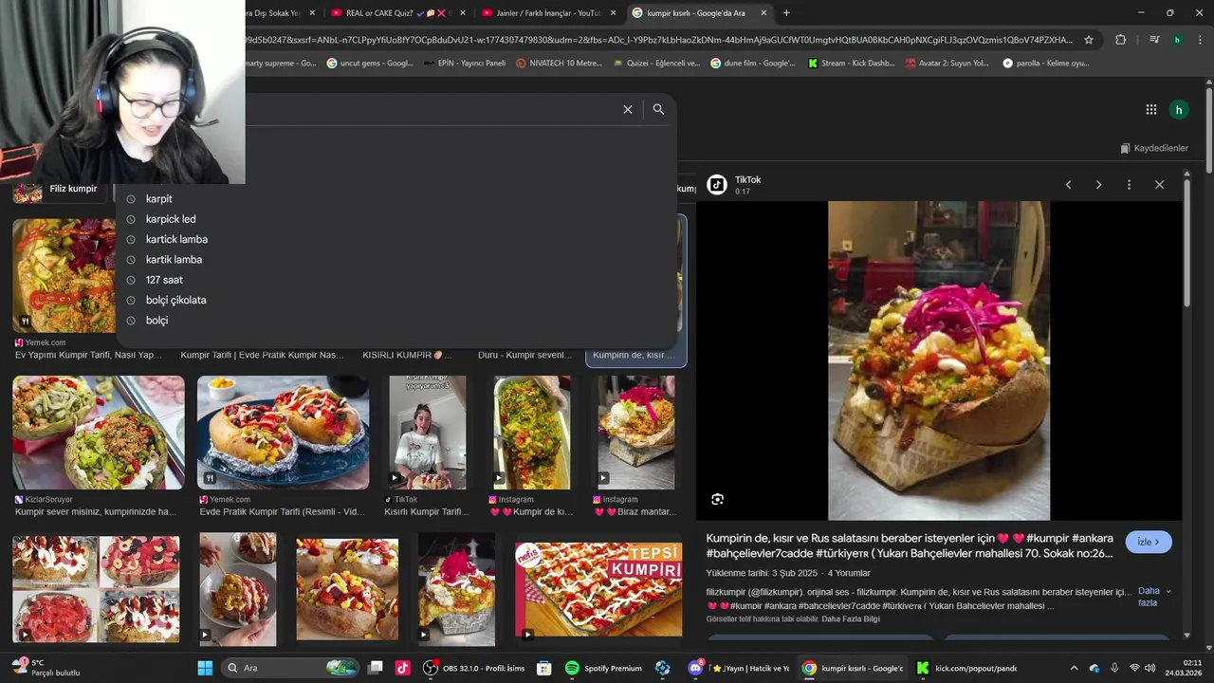
Task: Select 'bolçi çikolata' search suggestion
Action: click(175, 300)
